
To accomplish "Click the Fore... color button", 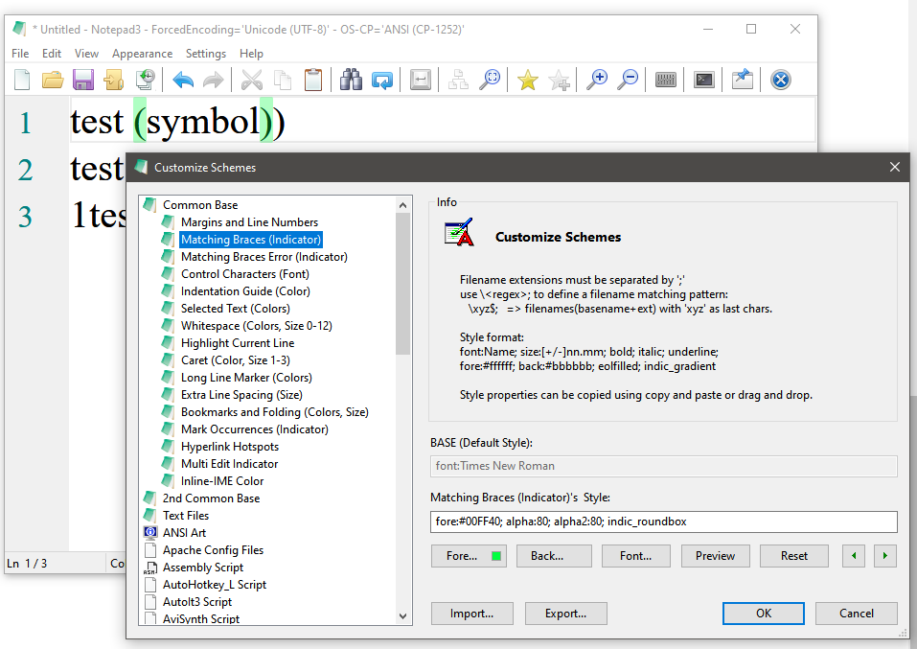I will (469, 556).
